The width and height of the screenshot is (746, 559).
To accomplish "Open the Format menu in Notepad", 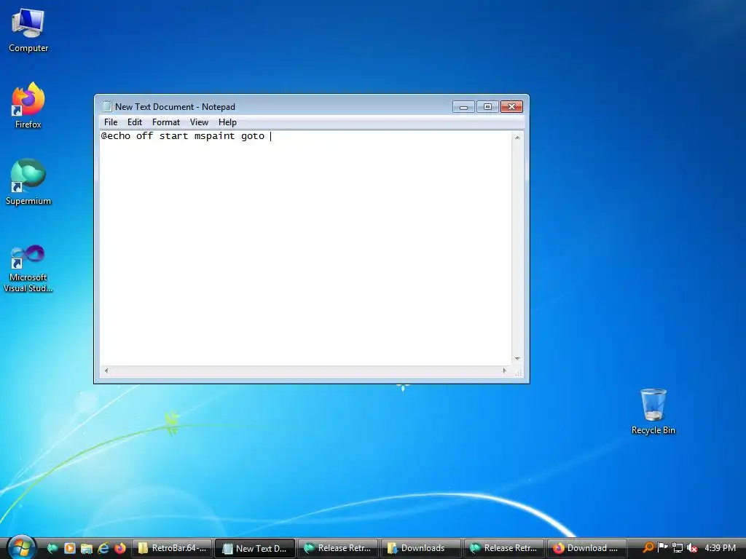I will pos(165,122).
